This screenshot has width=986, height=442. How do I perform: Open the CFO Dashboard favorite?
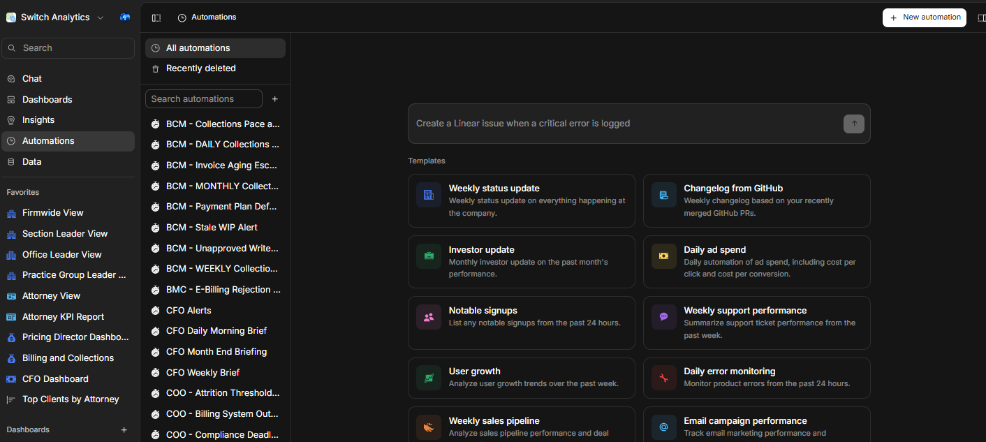[x=55, y=378]
